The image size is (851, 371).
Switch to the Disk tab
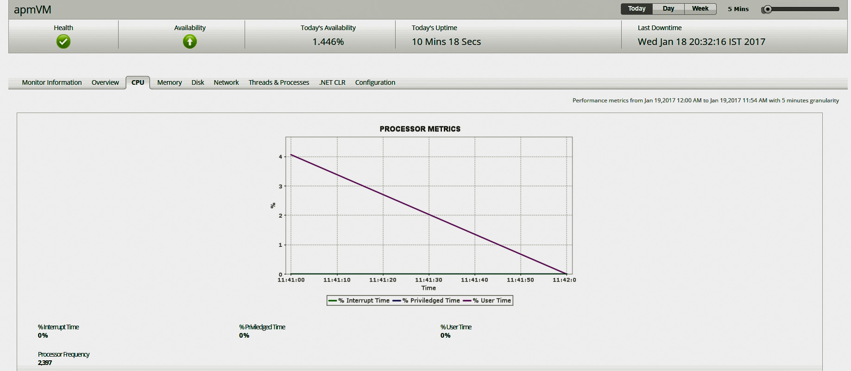point(198,82)
